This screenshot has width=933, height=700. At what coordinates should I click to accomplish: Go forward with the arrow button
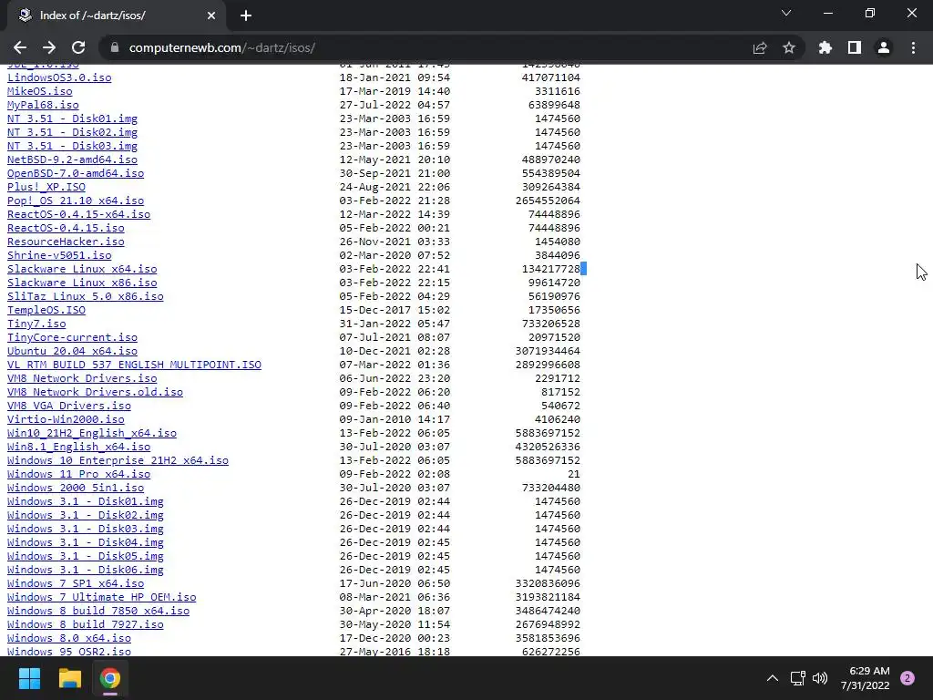pyautogui.click(x=49, y=47)
